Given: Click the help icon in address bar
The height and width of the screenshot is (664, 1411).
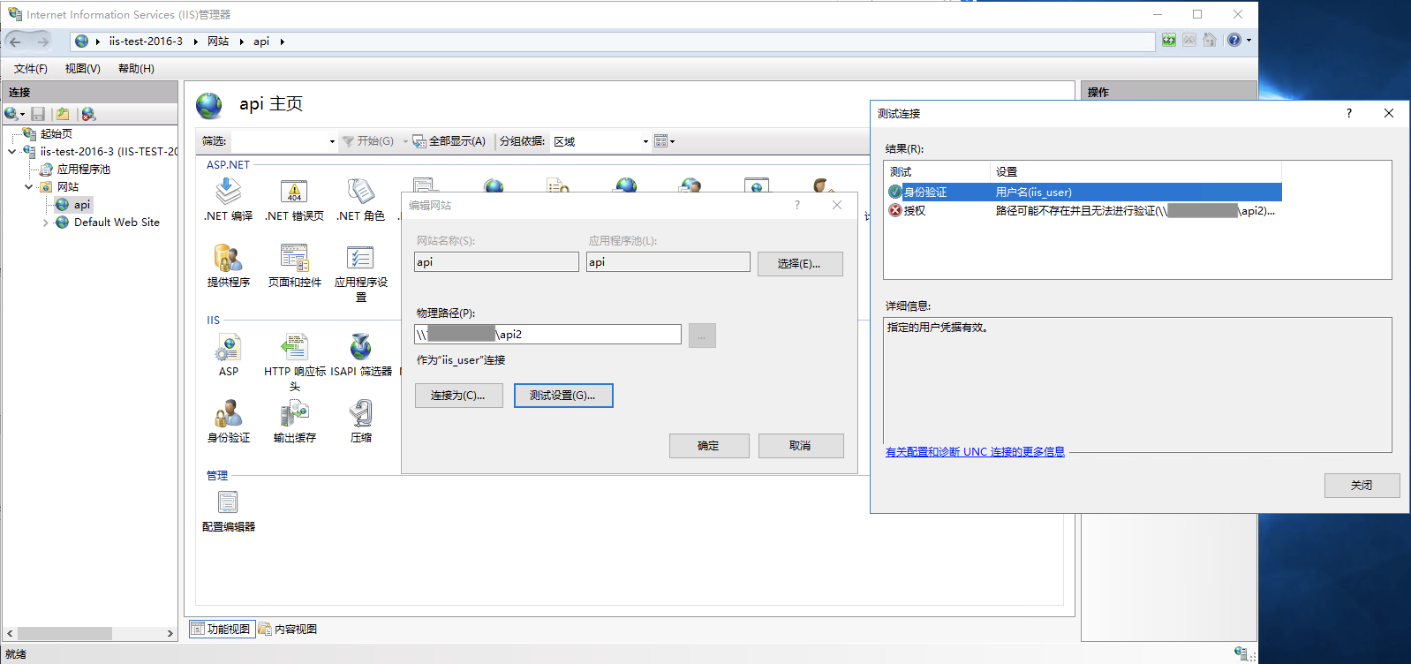Looking at the screenshot, I should point(1234,40).
